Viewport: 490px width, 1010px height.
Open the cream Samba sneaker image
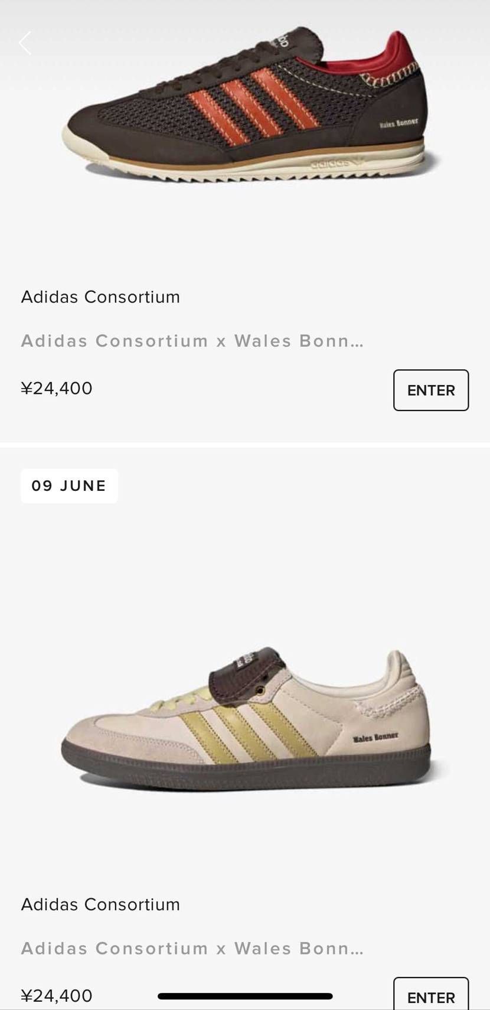coord(247,716)
